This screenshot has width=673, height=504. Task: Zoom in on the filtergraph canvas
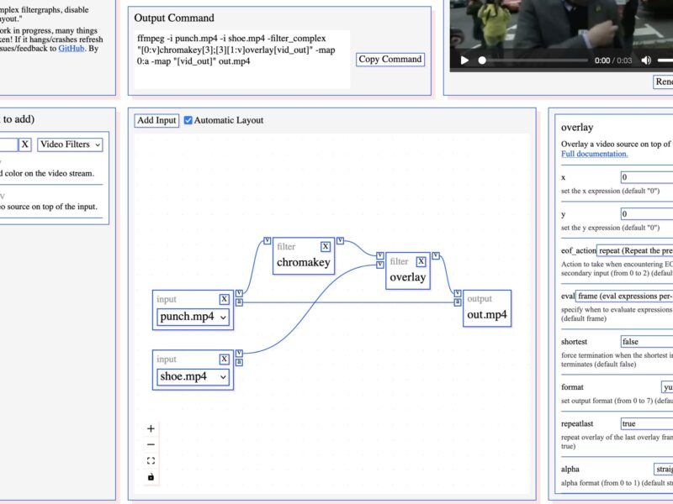(151, 428)
